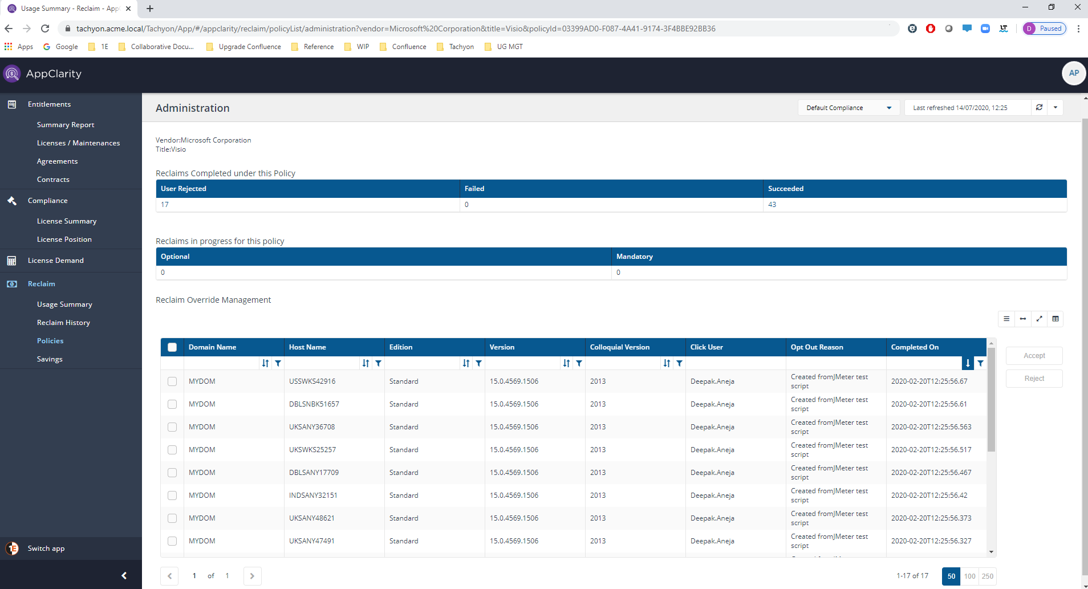Sort the Host Name column

click(x=366, y=363)
